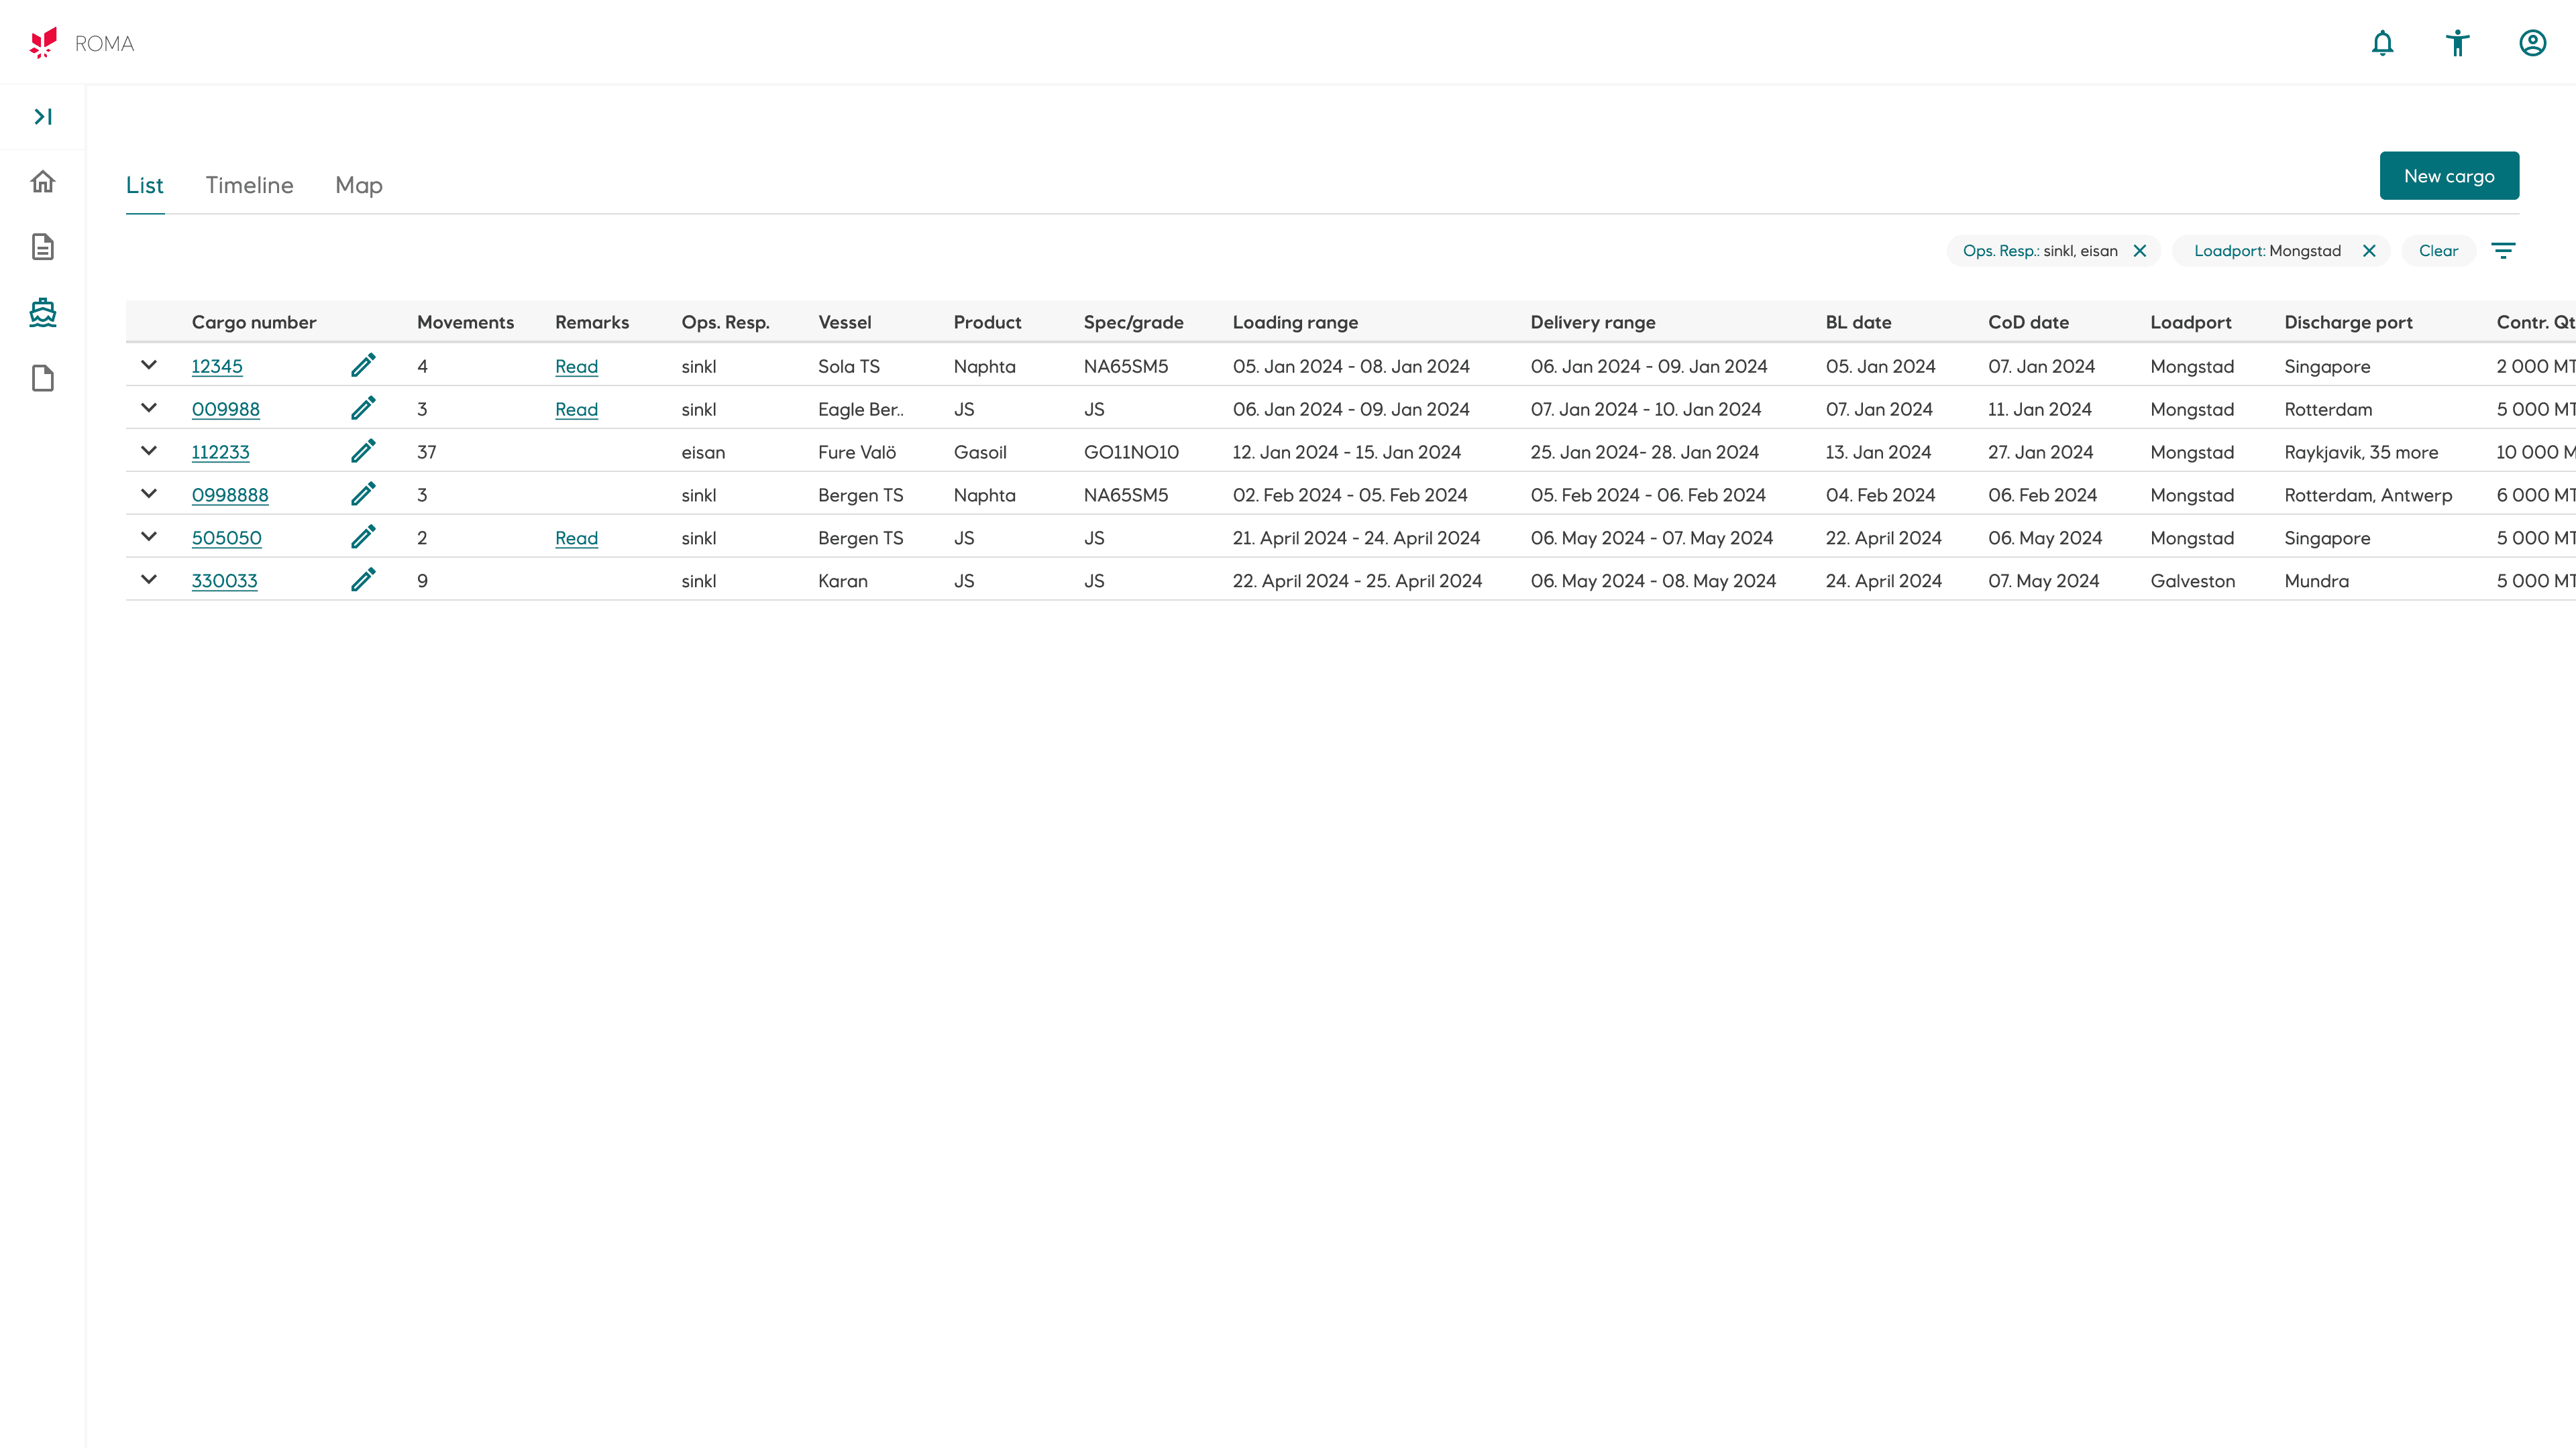Screen dimensions: 2576x1448
Task: Click the edit pencil for cargo 112233
Action: click(x=363, y=452)
